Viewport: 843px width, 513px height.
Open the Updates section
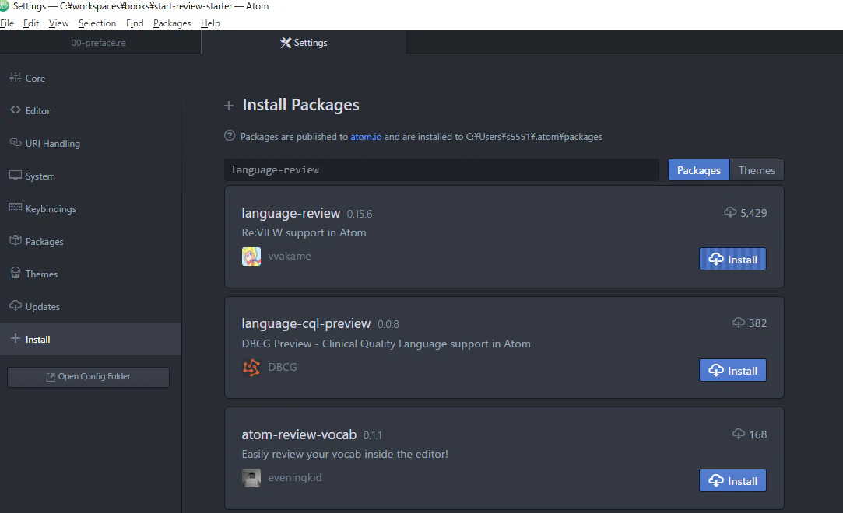[x=90, y=307]
